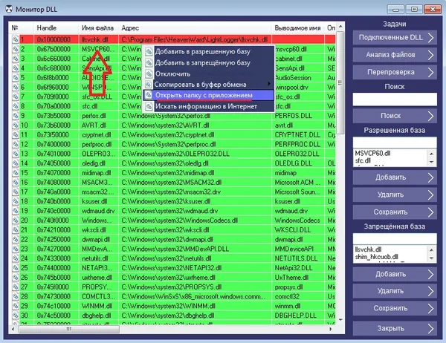Select the dbghelp.dll file name cell
Viewport: 446px width, 343px height.
tap(97, 316)
